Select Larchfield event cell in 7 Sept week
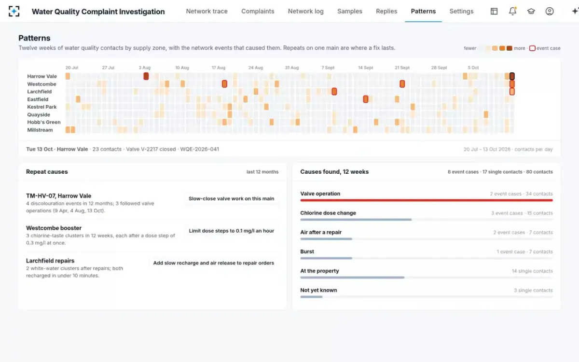Image resolution: width=579 pixels, height=362 pixels. point(334,92)
